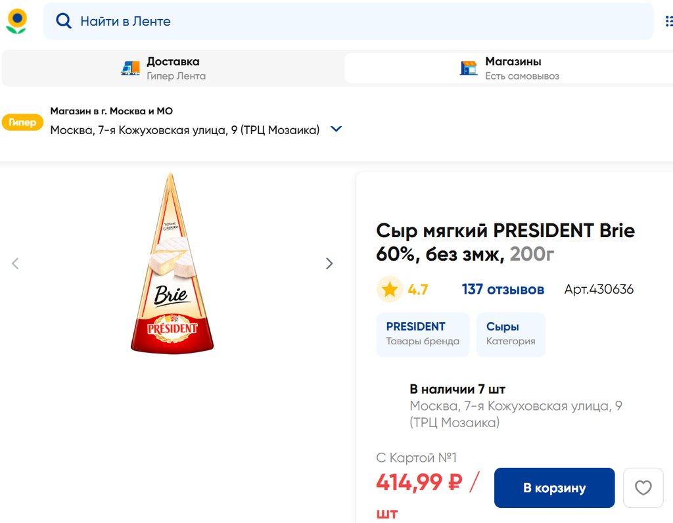Click the search magnifier icon
This screenshot has width=673, height=523.
click(x=63, y=21)
